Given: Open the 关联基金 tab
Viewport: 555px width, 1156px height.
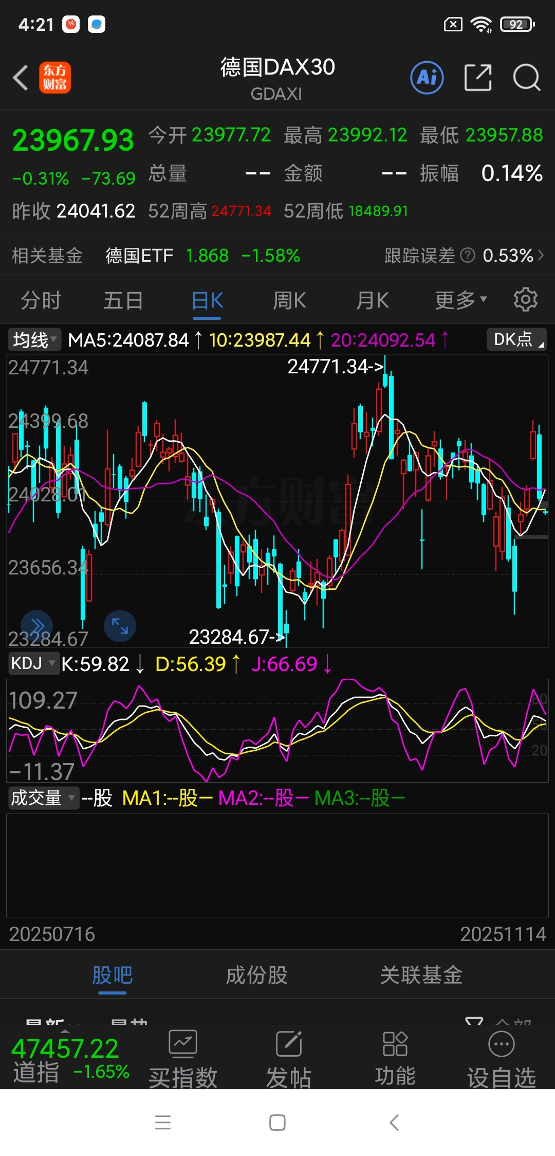Looking at the screenshot, I should [421, 975].
